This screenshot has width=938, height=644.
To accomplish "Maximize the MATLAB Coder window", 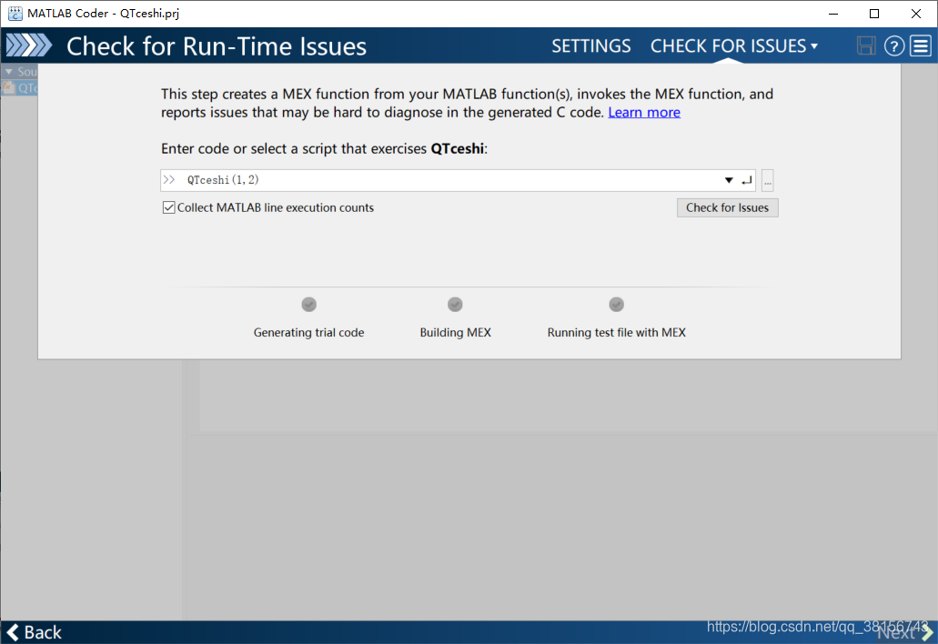I will [x=874, y=13].
